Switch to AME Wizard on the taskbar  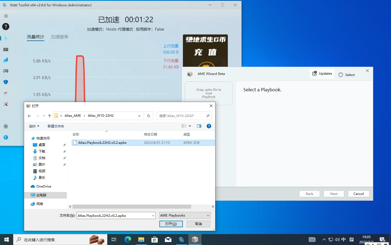(195, 240)
